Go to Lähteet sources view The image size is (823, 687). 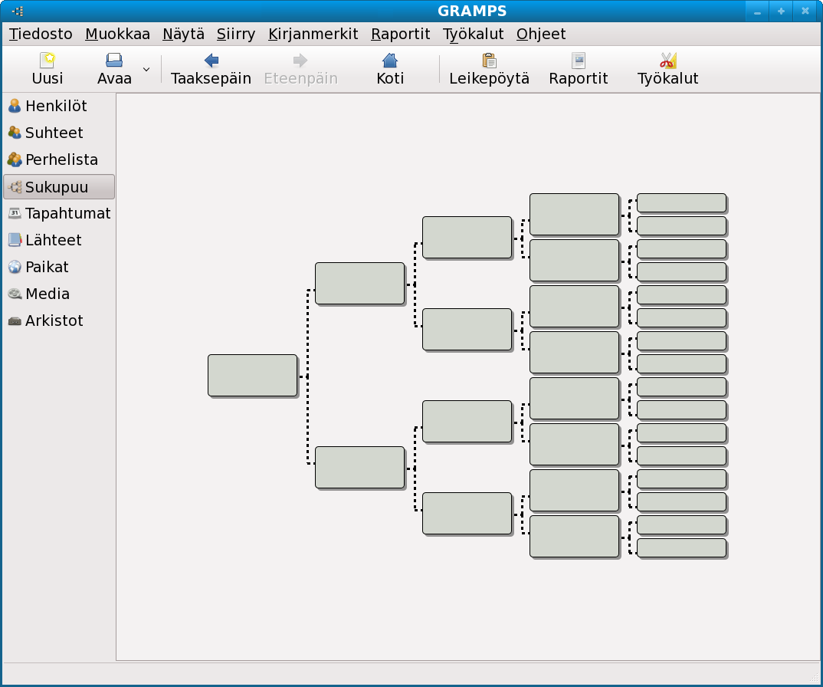click(53, 240)
